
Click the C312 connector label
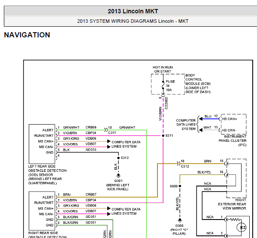coord(185,166)
